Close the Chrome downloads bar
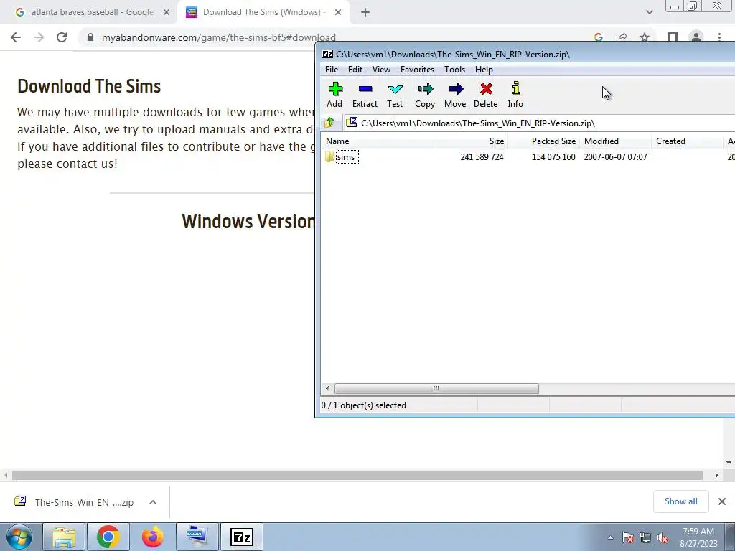The width and height of the screenshot is (735, 551). (x=722, y=501)
